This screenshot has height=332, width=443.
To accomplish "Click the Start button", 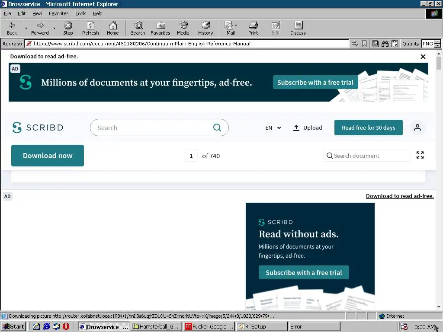I will [x=13, y=327].
